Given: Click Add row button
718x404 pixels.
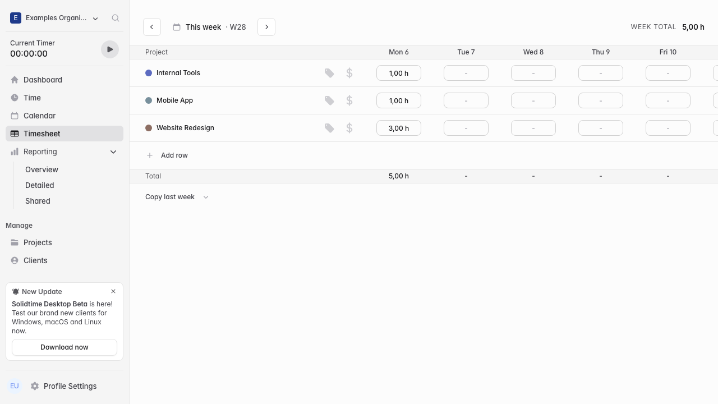Looking at the screenshot, I should pos(167,155).
